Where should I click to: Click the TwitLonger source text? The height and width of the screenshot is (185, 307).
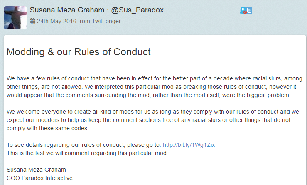tap(107, 21)
